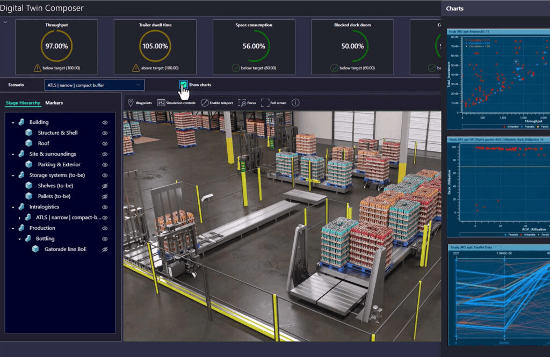Hide the Building node with its eye
This screenshot has width=550, height=357.
(x=105, y=122)
